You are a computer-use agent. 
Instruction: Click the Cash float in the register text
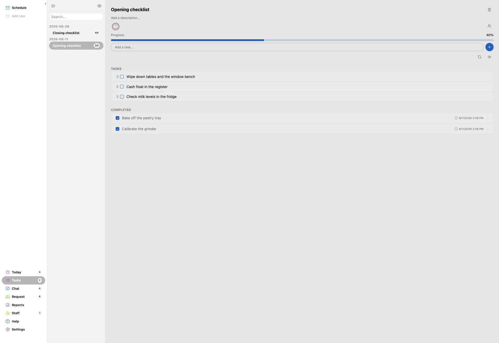click(x=147, y=87)
